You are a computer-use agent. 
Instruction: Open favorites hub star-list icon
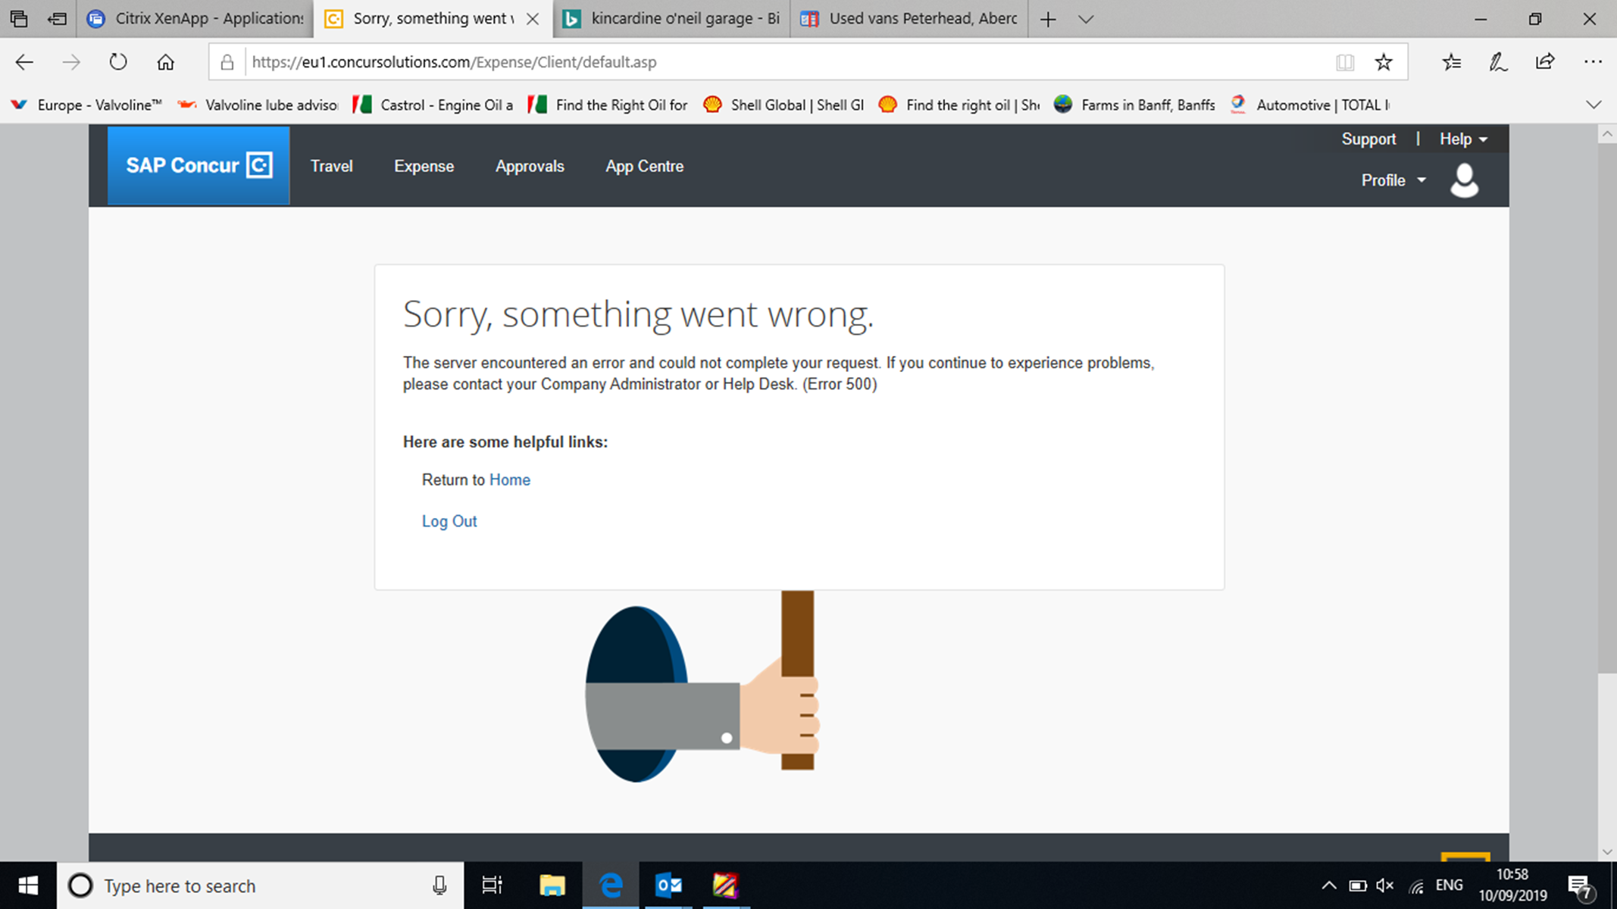click(x=1451, y=62)
